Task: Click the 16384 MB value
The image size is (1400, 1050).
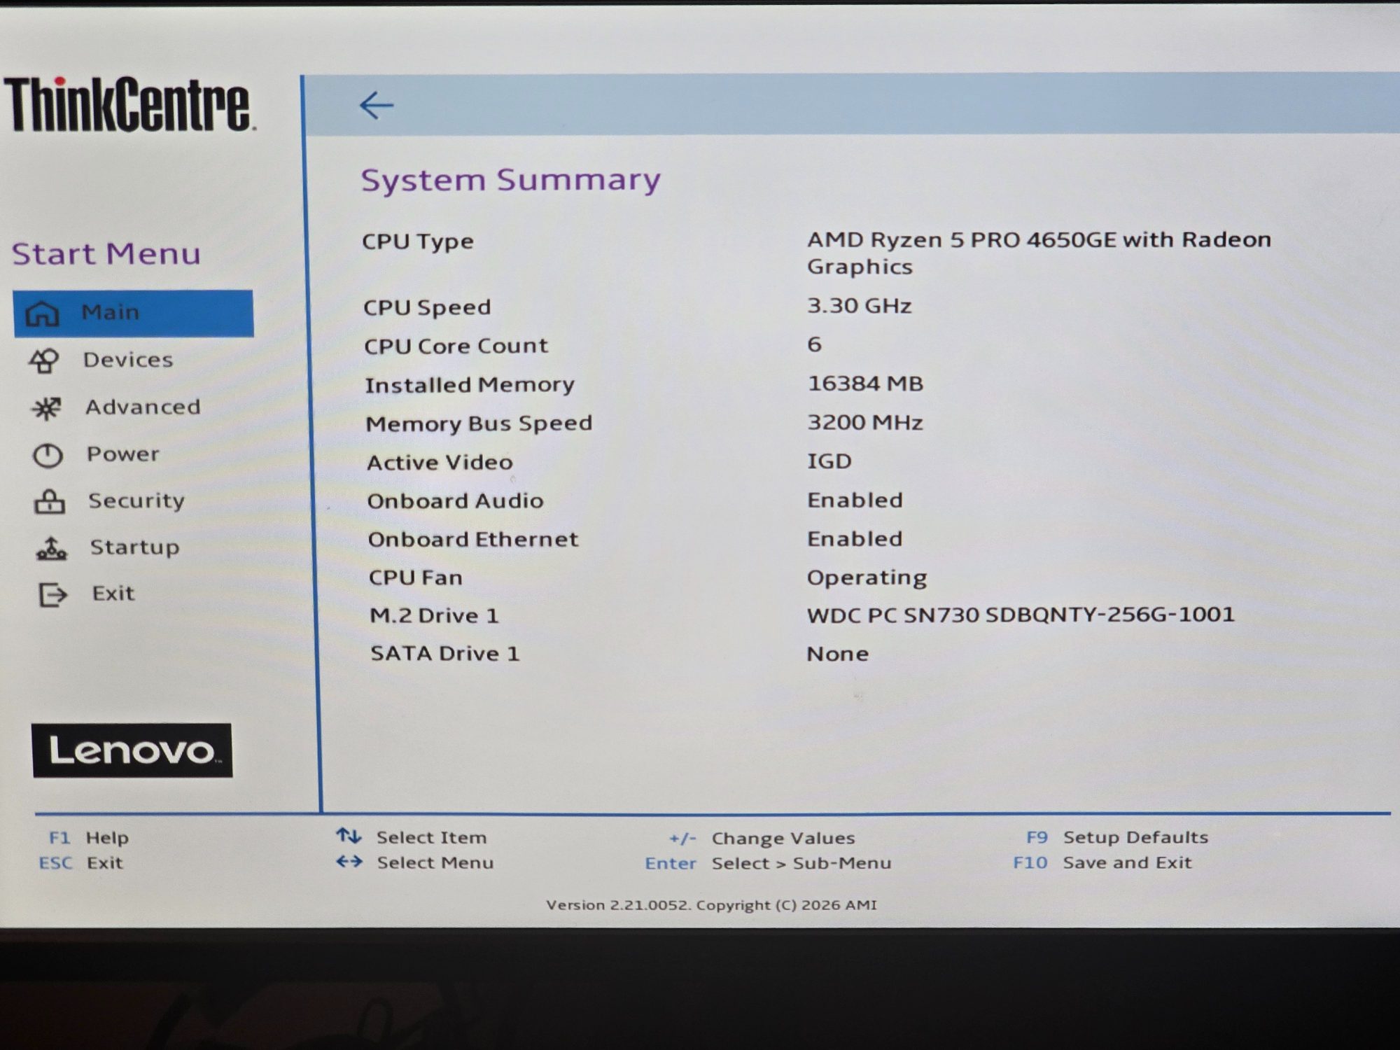Action: click(866, 384)
